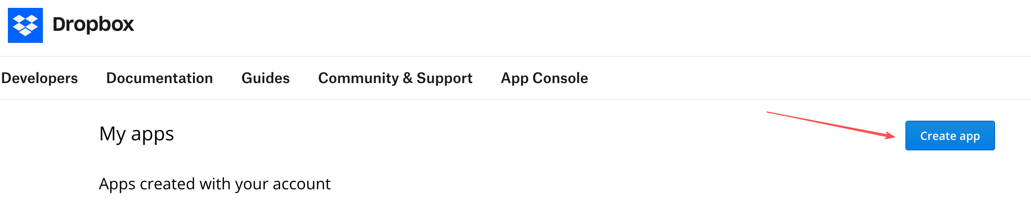
Task: Get help via Community & Support link
Action: pyautogui.click(x=395, y=78)
